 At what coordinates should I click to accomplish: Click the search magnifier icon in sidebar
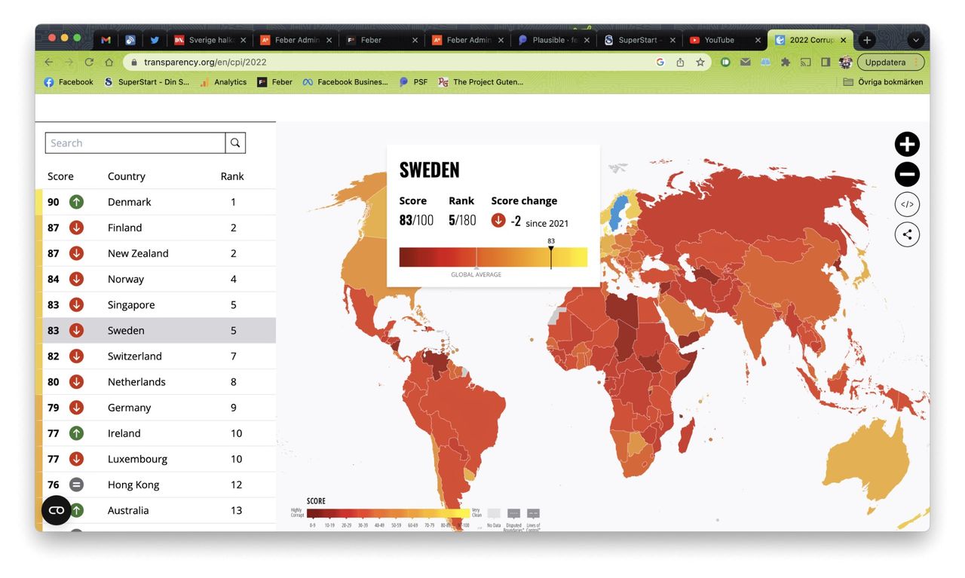[235, 143]
